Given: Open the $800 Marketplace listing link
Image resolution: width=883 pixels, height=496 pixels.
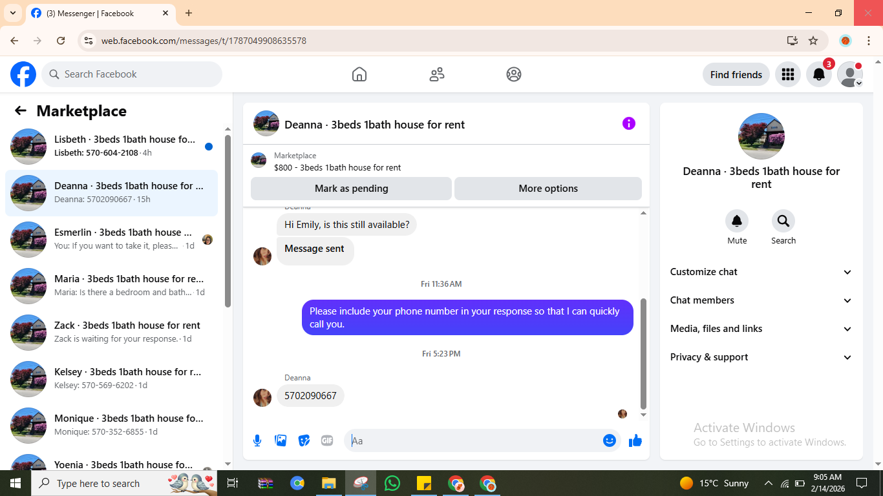Looking at the screenshot, I should [x=337, y=167].
